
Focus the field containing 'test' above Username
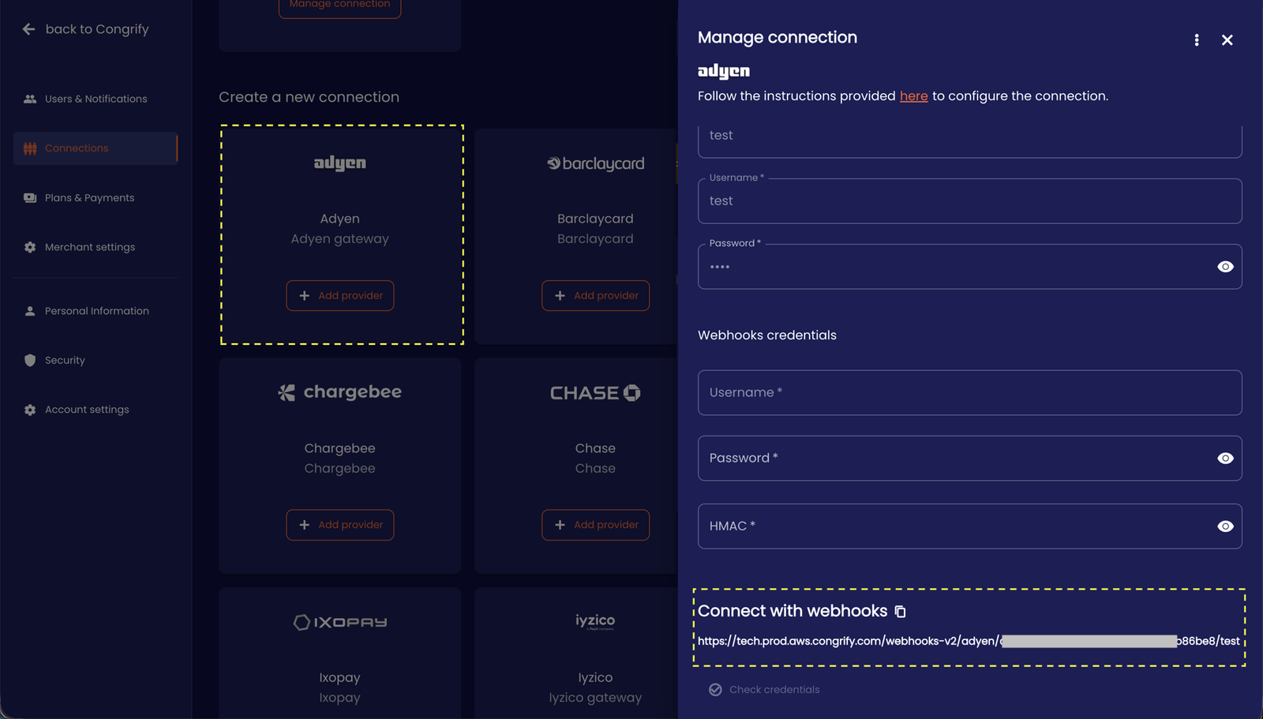(x=969, y=141)
